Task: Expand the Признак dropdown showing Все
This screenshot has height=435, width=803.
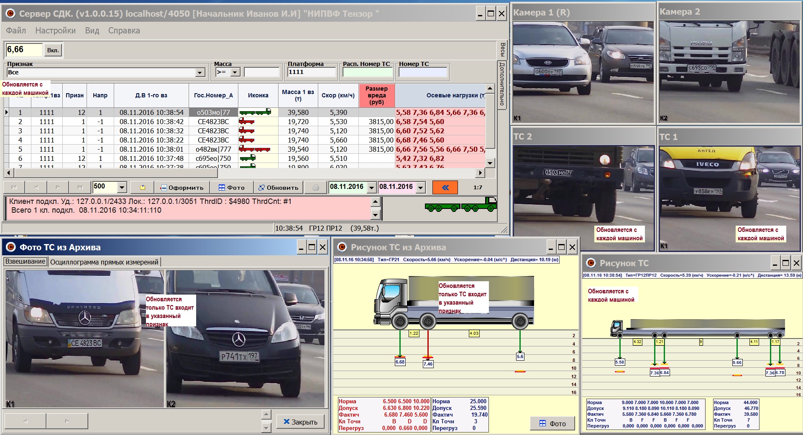Action: tap(200, 73)
